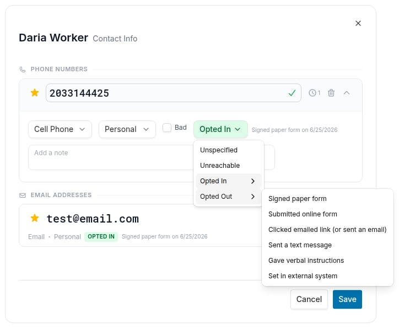Check the Bad phone checkbox
The height and width of the screenshot is (328, 399).
[167, 128]
